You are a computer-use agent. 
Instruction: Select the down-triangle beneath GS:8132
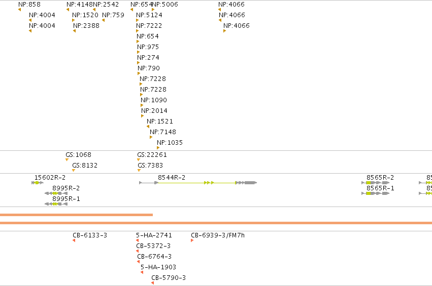(x=74, y=171)
